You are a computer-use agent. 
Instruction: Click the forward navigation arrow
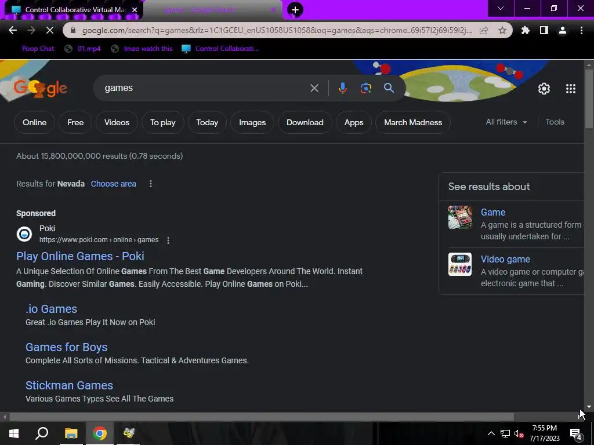point(31,30)
